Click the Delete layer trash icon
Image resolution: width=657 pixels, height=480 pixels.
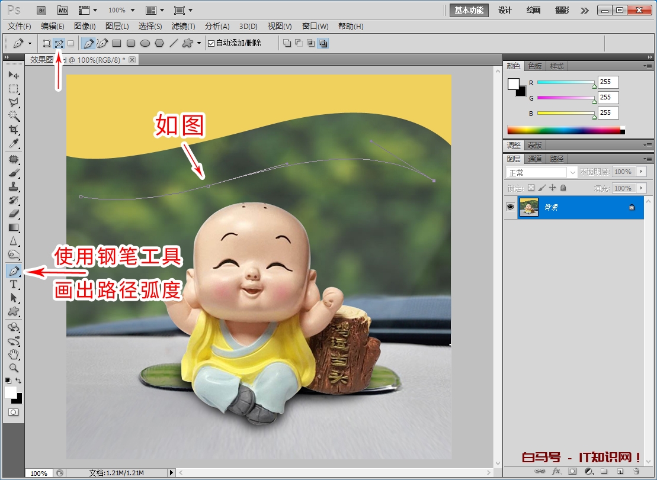636,471
